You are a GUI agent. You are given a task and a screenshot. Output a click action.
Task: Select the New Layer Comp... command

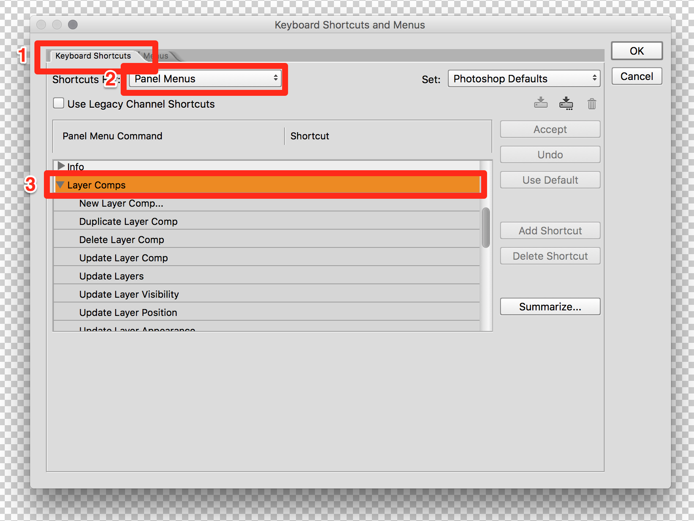coord(121,203)
